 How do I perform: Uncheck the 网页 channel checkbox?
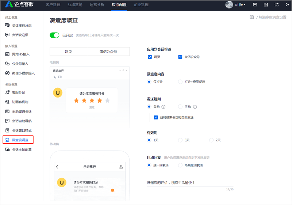[150, 57]
